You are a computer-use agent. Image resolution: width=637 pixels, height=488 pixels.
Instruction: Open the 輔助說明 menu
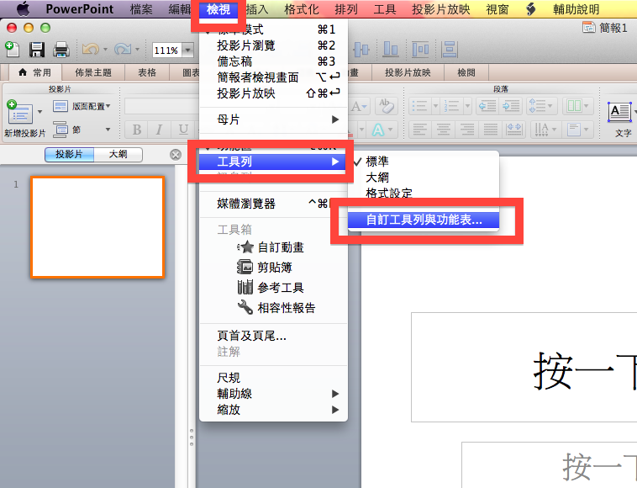[x=576, y=9]
